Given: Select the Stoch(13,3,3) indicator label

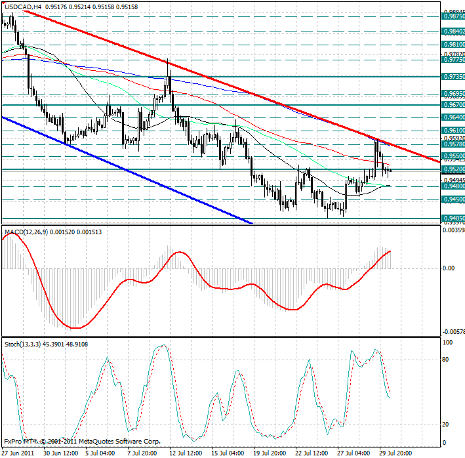Looking at the screenshot, I should click(x=22, y=344).
